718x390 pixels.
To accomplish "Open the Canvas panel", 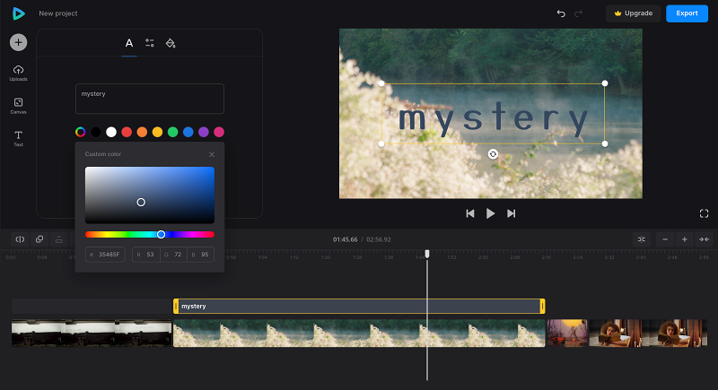I will 18,106.
